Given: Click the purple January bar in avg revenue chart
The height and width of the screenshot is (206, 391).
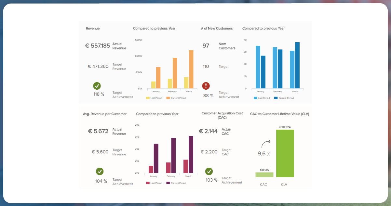Looking at the screenshot, I should click(156, 159).
